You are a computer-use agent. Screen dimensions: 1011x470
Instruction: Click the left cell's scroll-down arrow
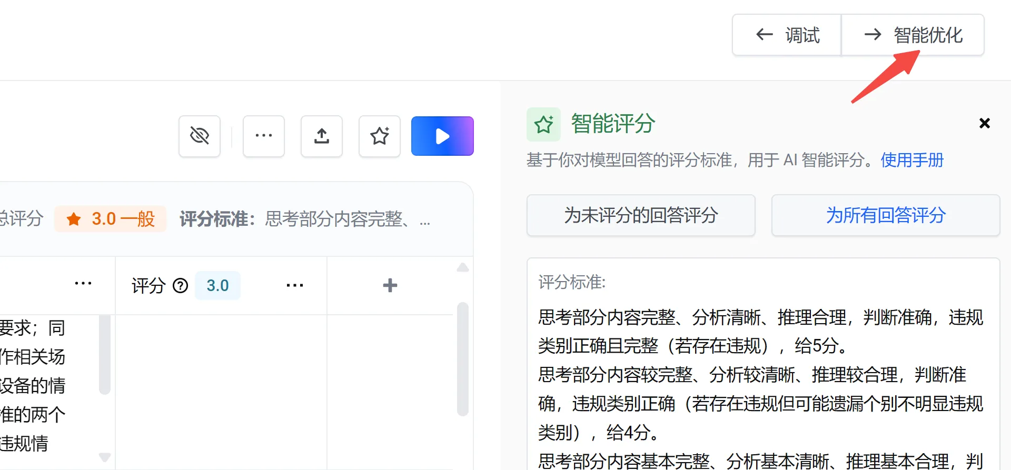pyautogui.click(x=105, y=457)
